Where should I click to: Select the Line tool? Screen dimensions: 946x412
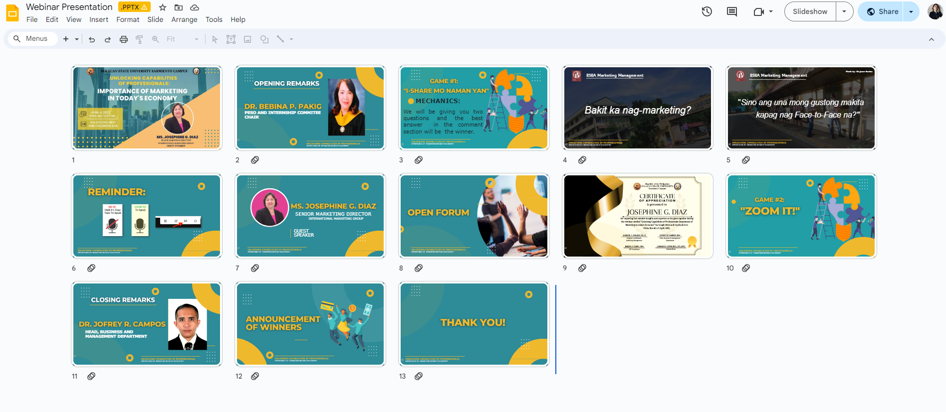pyautogui.click(x=280, y=39)
